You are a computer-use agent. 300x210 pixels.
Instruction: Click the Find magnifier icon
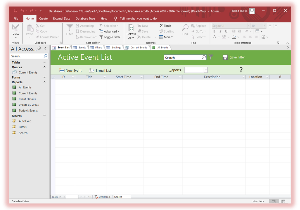tap(185, 28)
